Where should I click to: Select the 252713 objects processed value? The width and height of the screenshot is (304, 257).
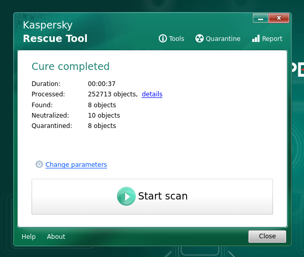113,94
